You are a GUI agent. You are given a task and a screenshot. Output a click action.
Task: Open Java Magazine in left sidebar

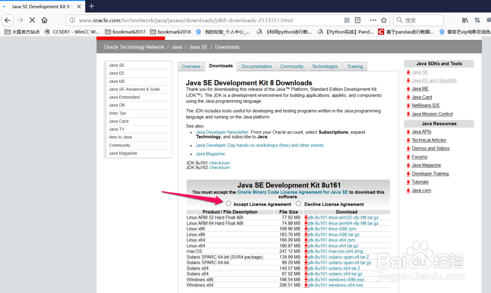coord(138,153)
